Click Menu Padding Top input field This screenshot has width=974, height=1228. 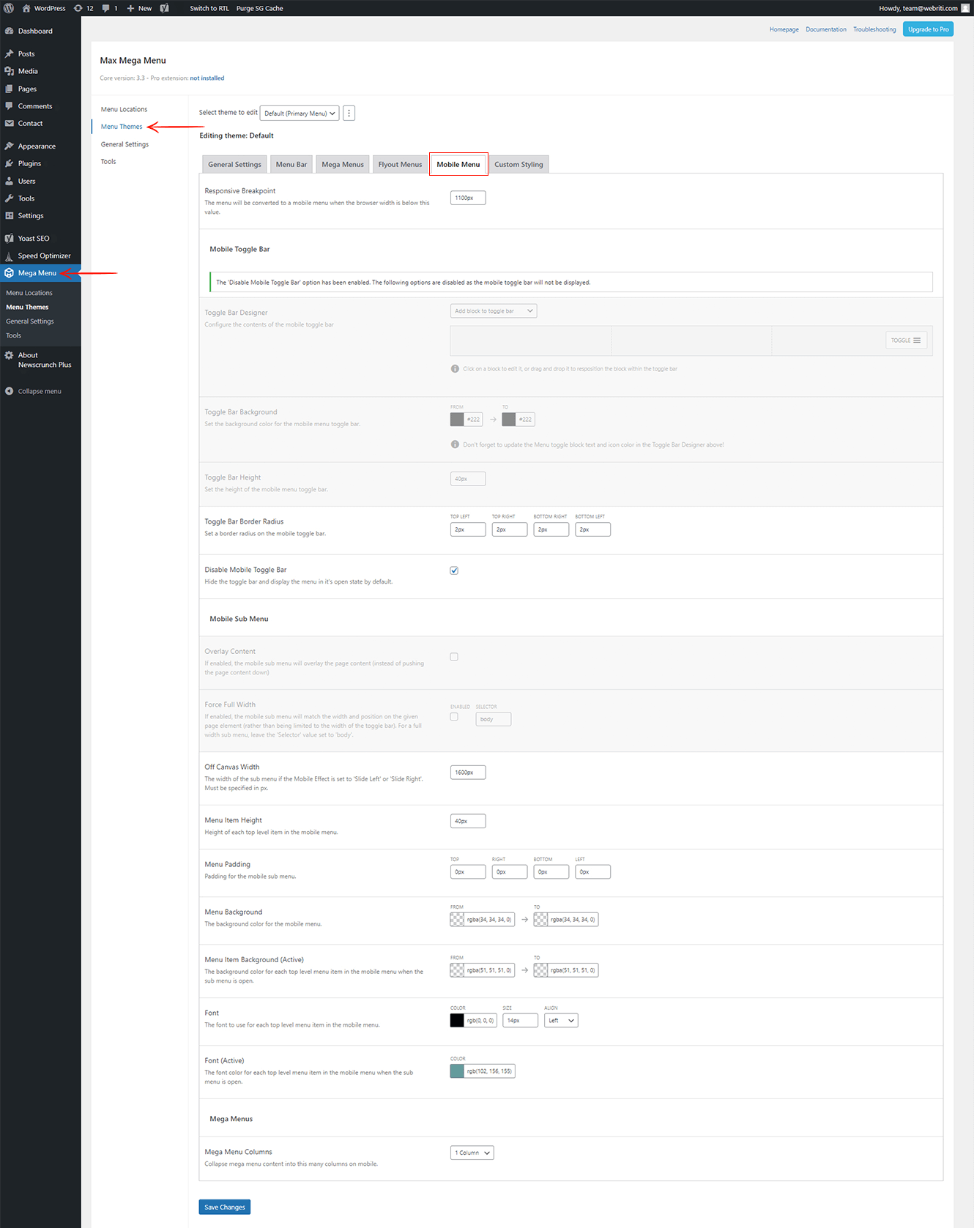[468, 871]
